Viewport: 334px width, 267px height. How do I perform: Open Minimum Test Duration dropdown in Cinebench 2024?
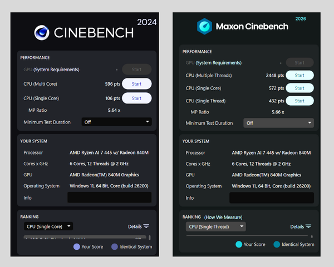coord(117,122)
